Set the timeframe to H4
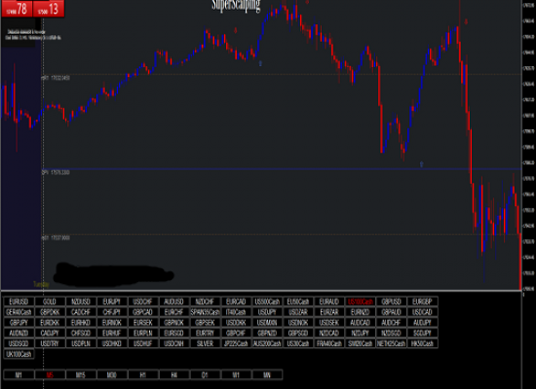 click(x=174, y=375)
